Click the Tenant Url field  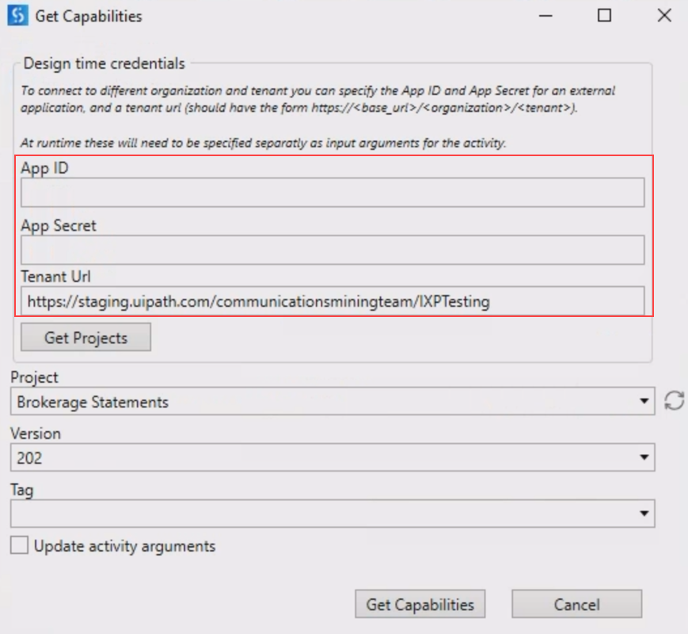[333, 300]
